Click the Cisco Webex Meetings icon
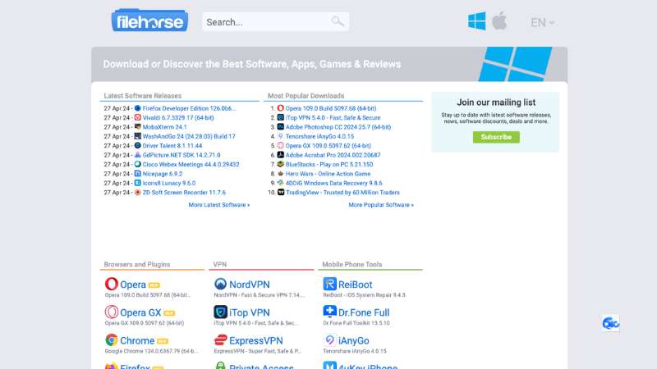This screenshot has width=657, height=369. [137, 165]
